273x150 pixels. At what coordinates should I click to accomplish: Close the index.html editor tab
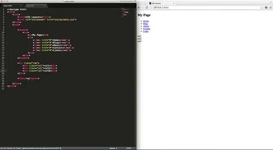point(21,6)
